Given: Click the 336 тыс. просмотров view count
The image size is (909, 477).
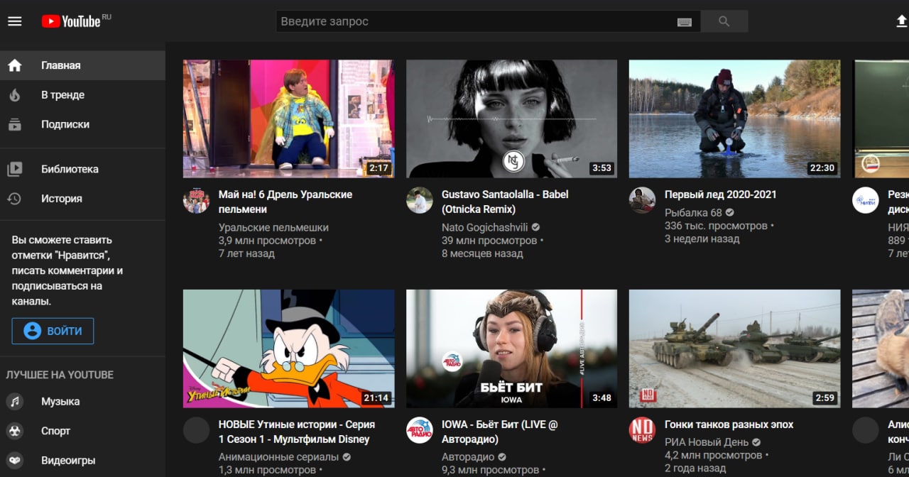Looking at the screenshot, I should (x=716, y=226).
